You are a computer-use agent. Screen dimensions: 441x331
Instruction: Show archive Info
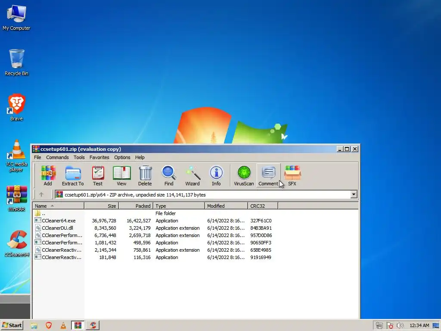pos(216,176)
